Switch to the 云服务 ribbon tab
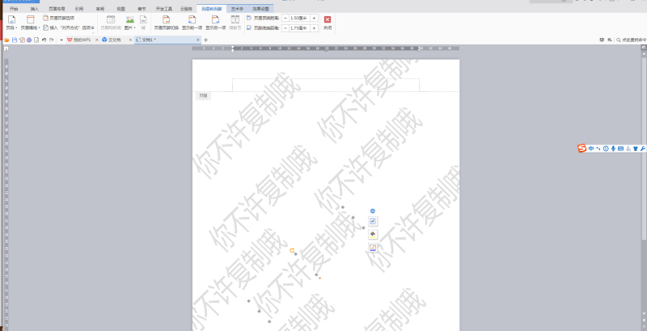 pos(186,9)
